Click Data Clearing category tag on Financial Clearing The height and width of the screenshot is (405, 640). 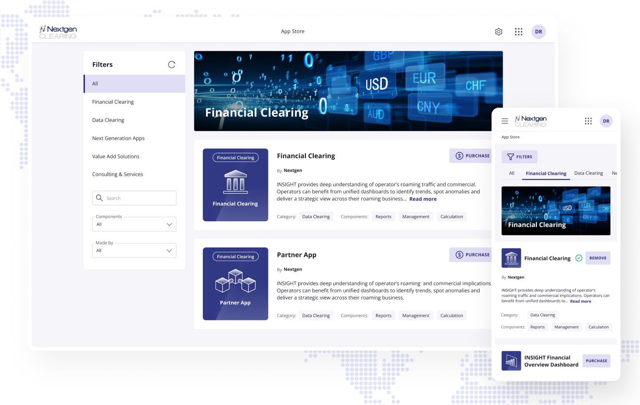click(316, 217)
